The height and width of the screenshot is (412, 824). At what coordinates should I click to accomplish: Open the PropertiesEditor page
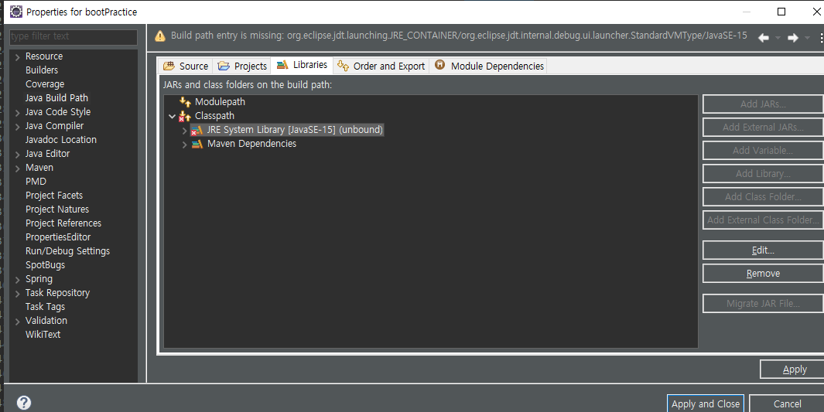pos(58,237)
